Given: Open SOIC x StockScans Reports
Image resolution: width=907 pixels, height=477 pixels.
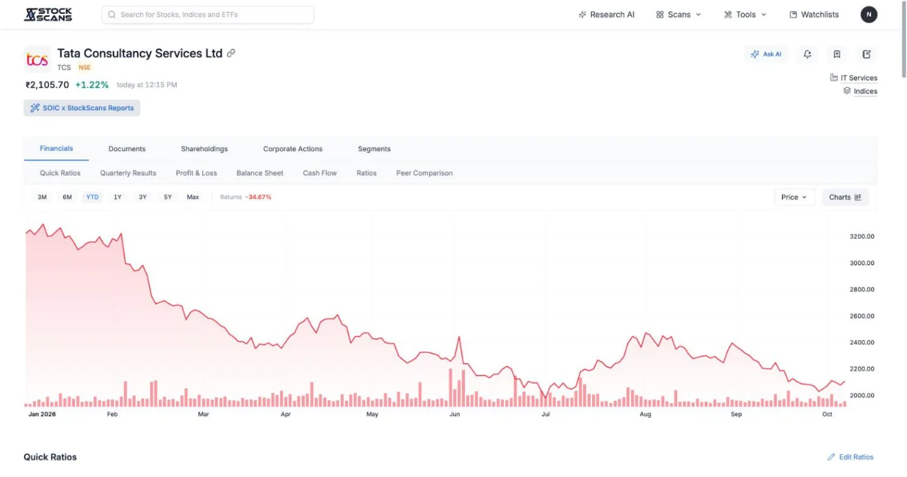Looking at the screenshot, I should (x=82, y=108).
